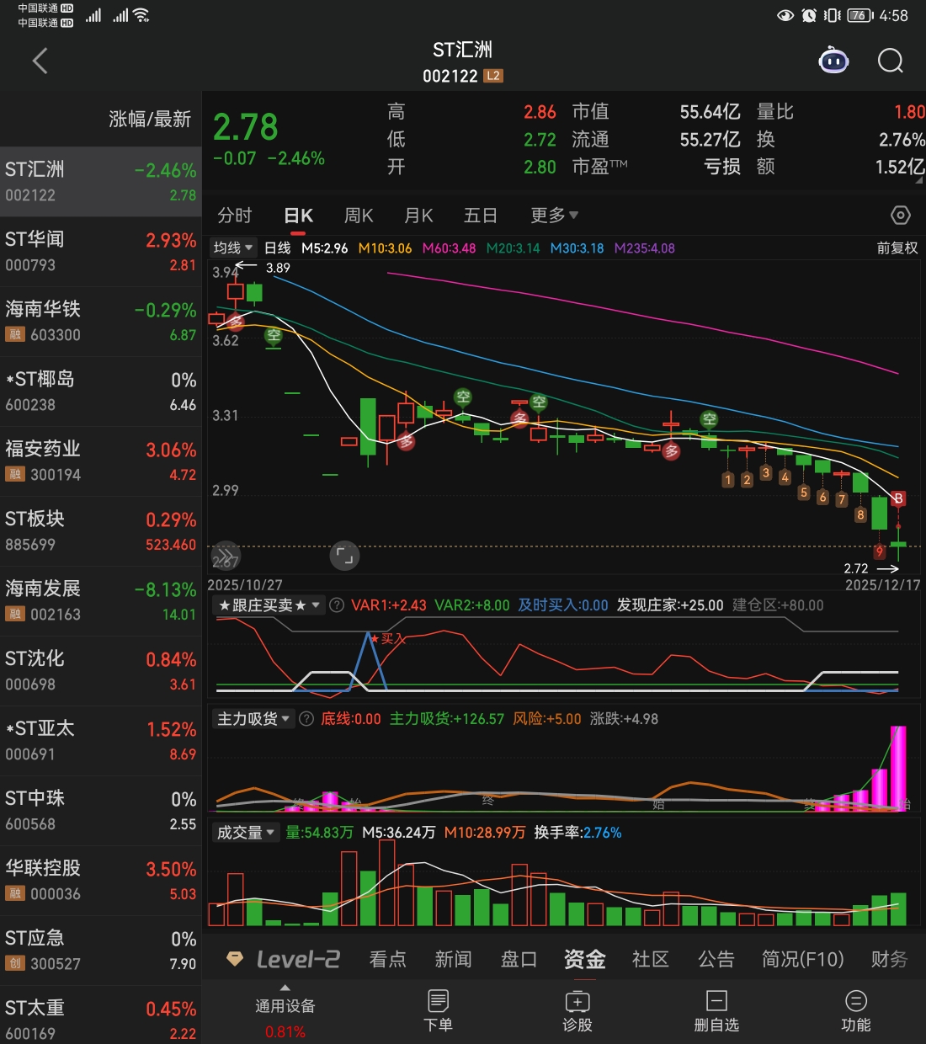Select *ST亚太 000691 in stock list
The width and height of the screenshot is (926, 1044).
tap(101, 741)
